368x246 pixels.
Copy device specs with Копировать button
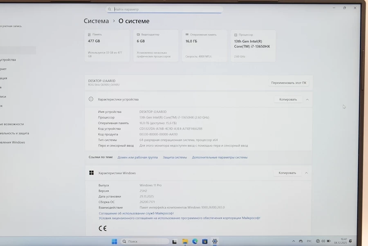[288, 99]
